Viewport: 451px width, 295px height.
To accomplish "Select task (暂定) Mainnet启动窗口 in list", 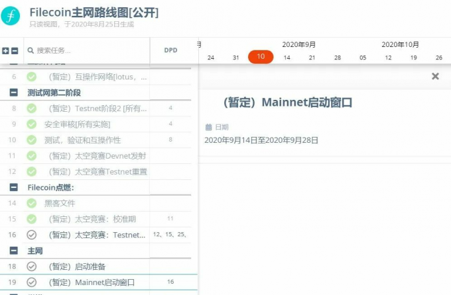I will 92,282.
